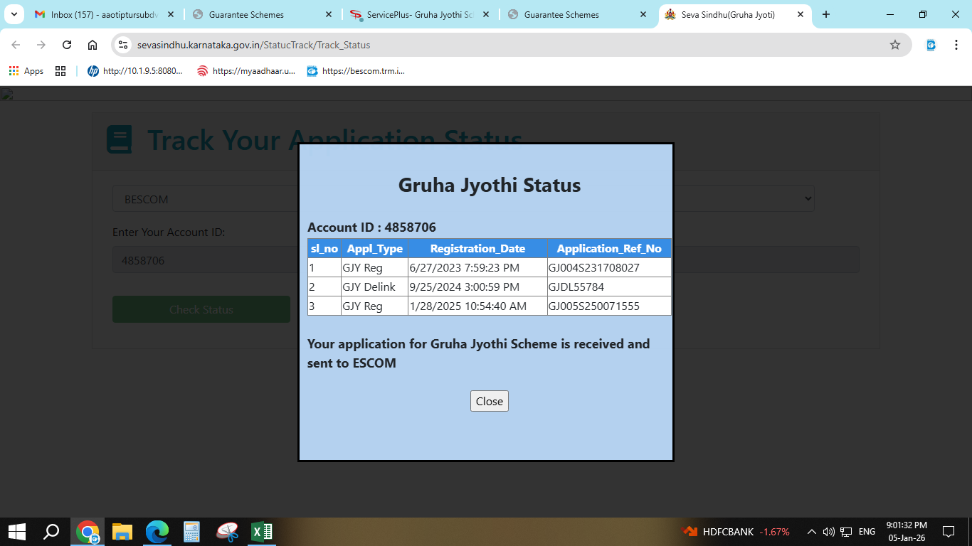
Task: Close the Seva Sindhu browser tab
Action: coord(801,14)
